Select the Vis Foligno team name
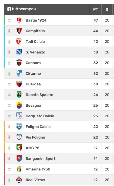Viewport: 114px width, 186px height. (x=35, y=137)
